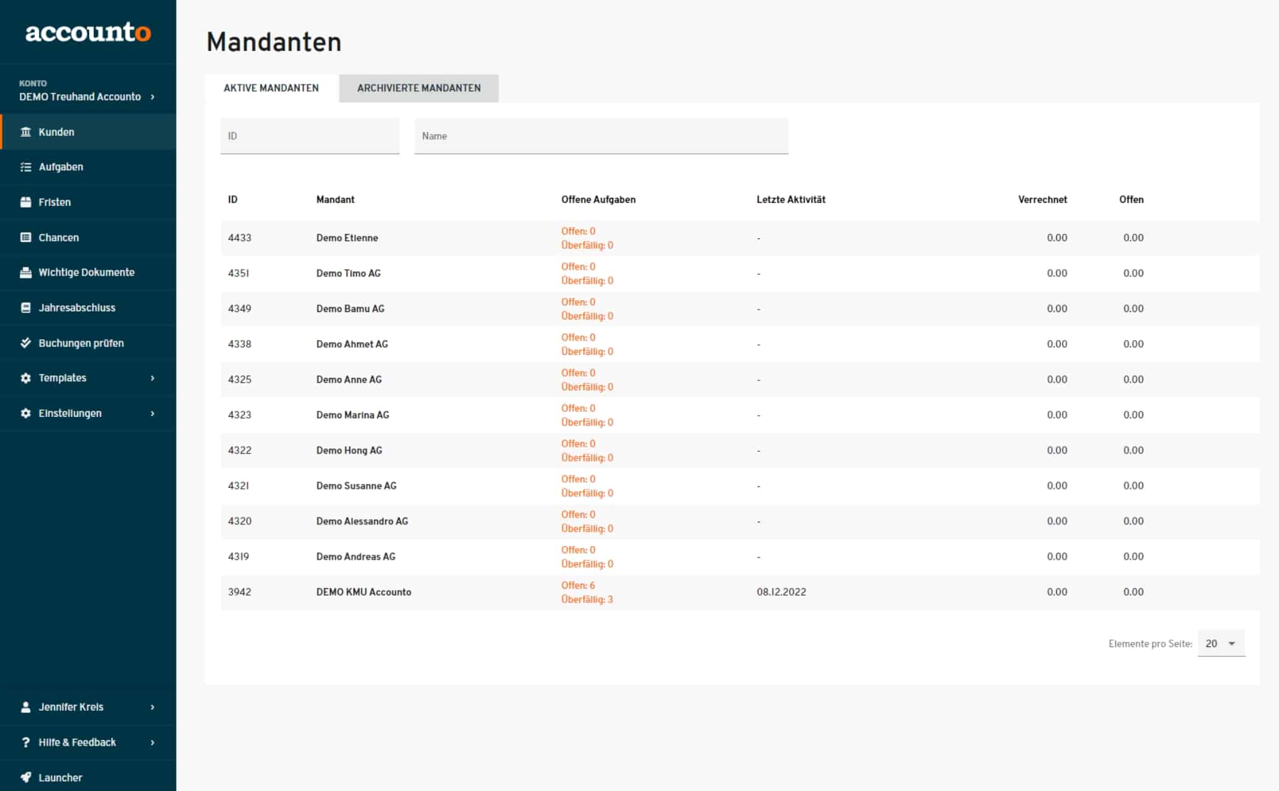
Task: Open Aufgaben in the sidebar
Action: 88,167
